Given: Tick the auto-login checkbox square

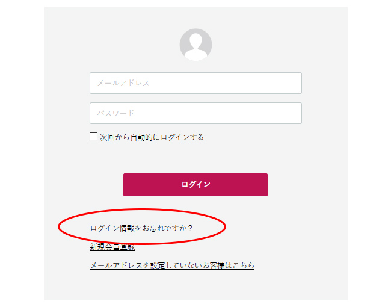Looking at the screenshot, I should 93,137.
